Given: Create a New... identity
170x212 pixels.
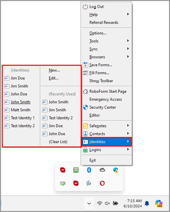Looking at the screenshot, I should 61,70.
